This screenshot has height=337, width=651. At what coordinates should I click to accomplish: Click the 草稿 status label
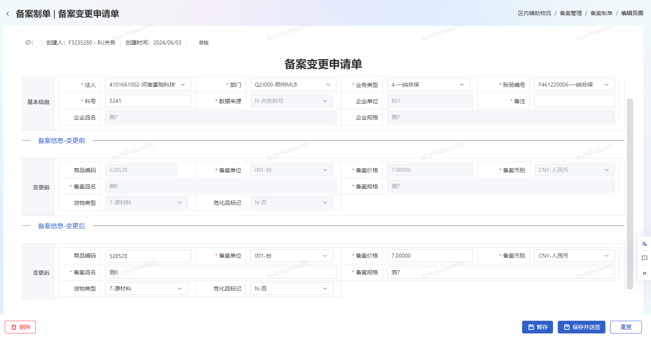[x=204, y=42]
